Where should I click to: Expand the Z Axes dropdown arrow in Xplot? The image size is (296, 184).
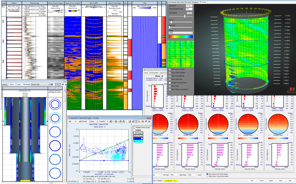pyautogui.click(x=97, y=121)
